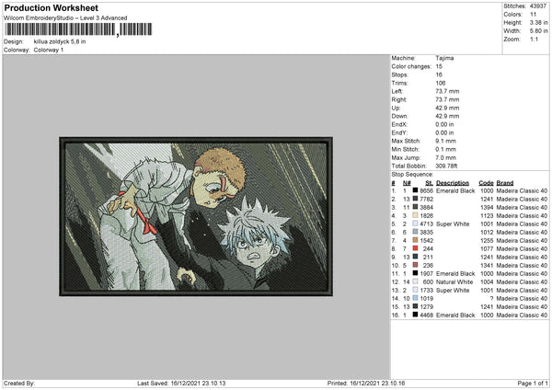Click the embroidery design preview image
This screenshot has height=390, width=552.
196,216
